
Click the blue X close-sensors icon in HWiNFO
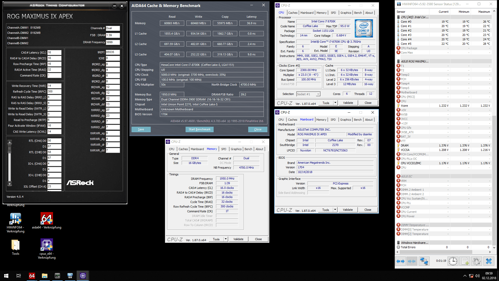point(489,261)
